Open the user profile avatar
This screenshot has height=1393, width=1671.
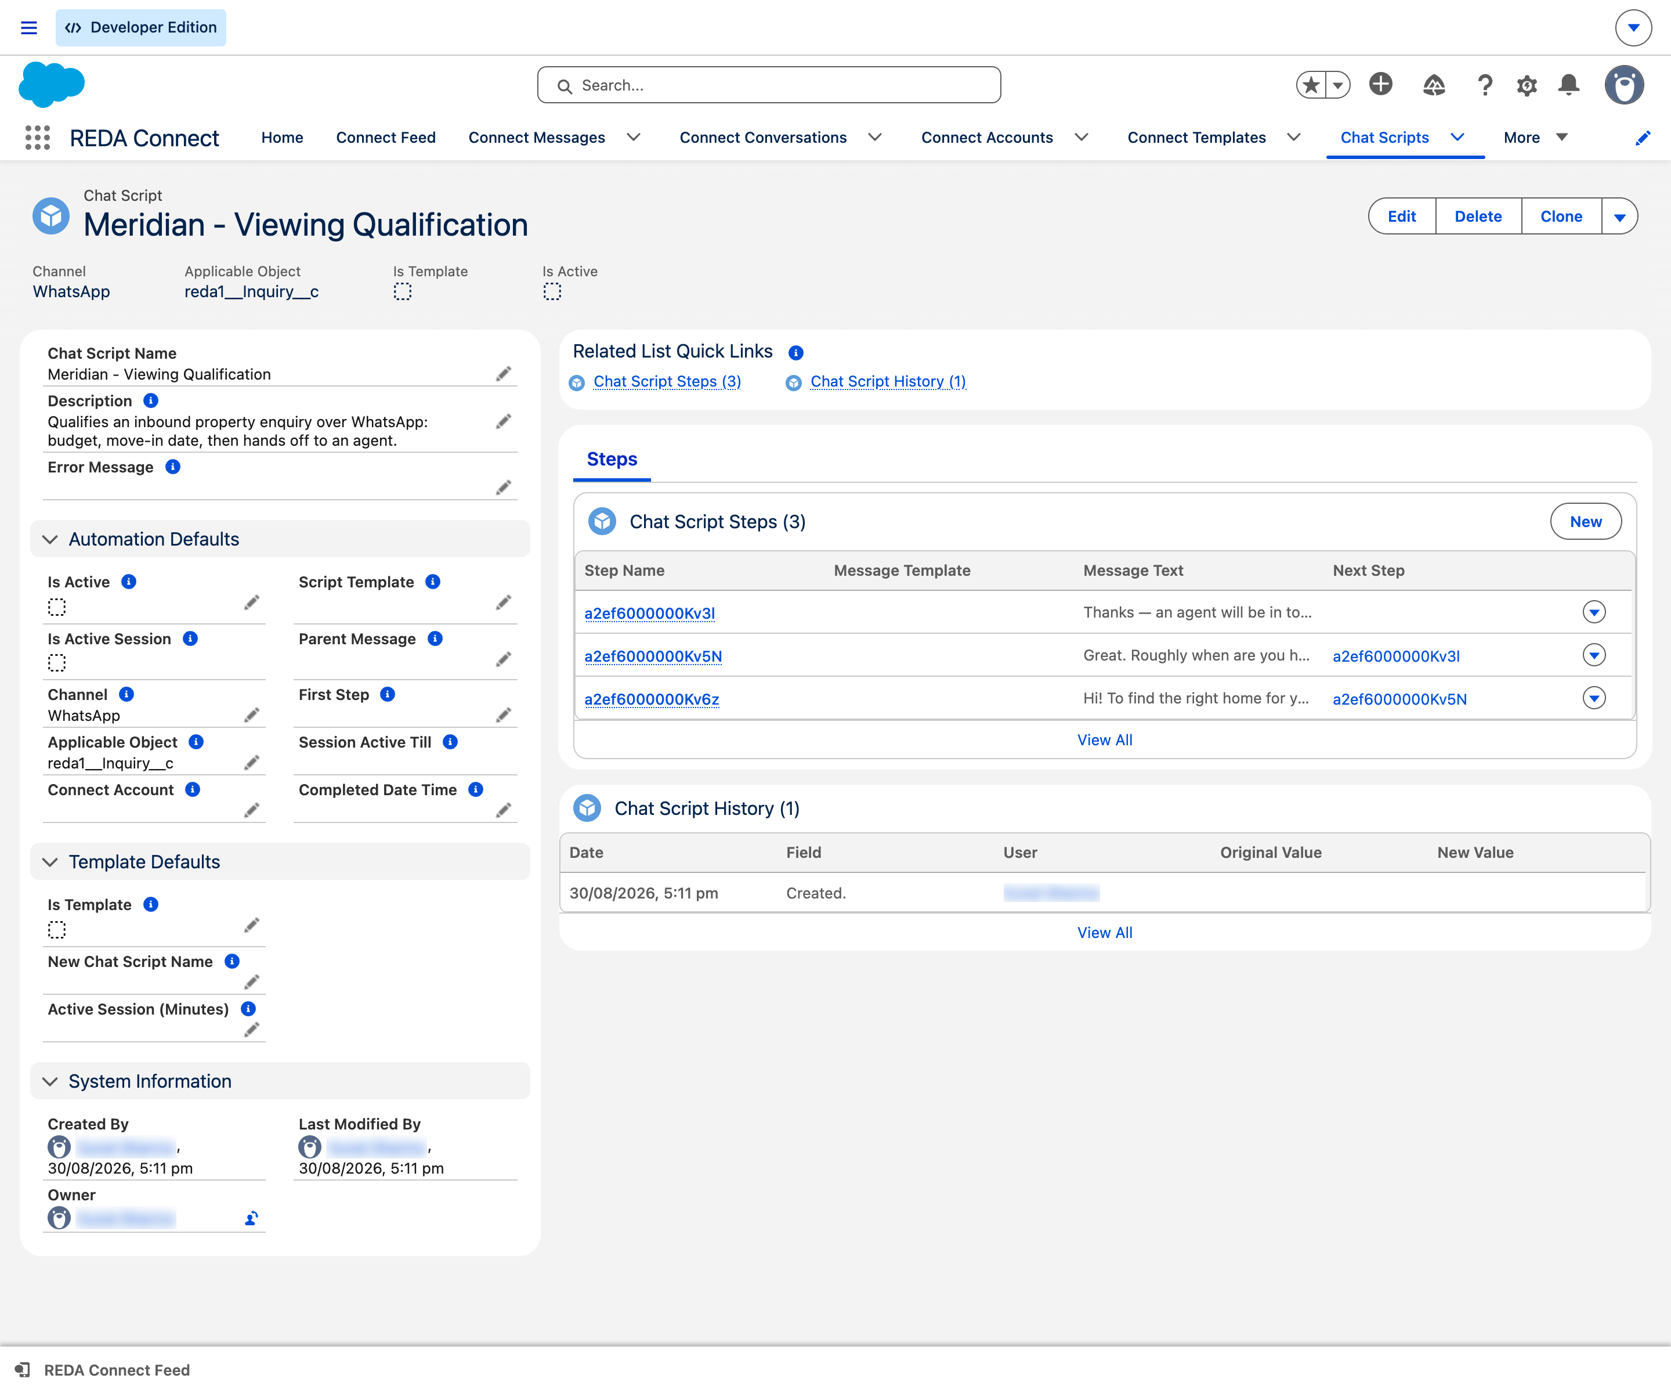pos(1624,84)
